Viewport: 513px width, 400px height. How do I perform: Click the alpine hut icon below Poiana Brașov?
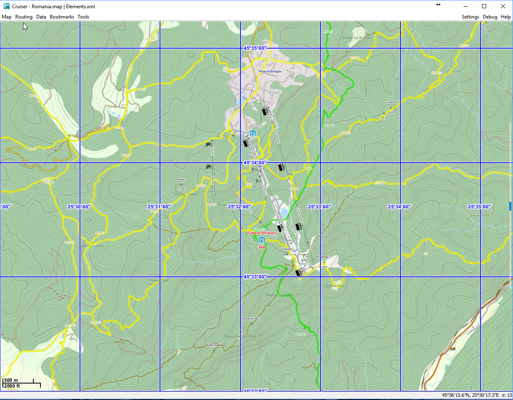[253, 133]
